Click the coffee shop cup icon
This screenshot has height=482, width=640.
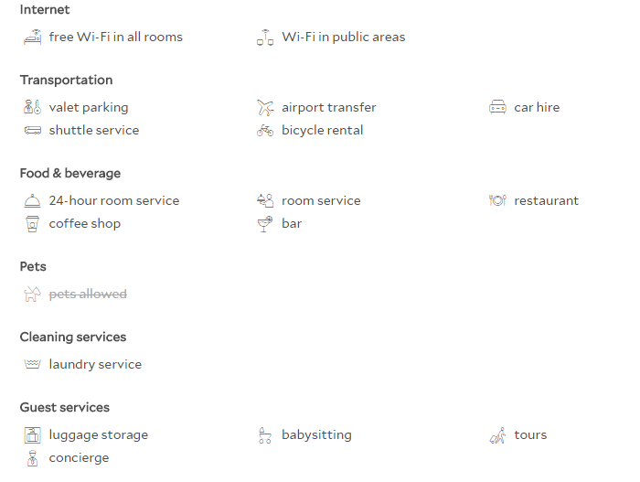[x=33, y=224]
